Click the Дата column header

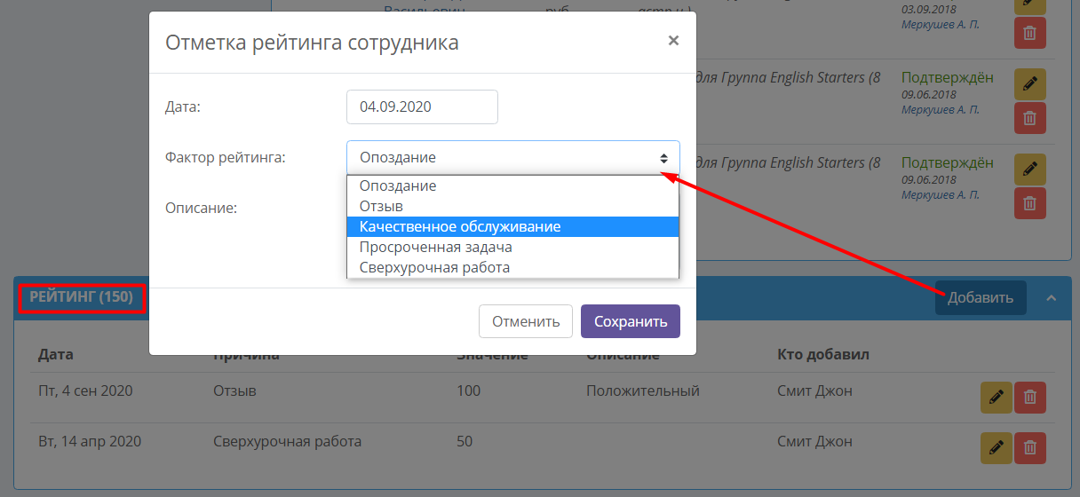56,355
